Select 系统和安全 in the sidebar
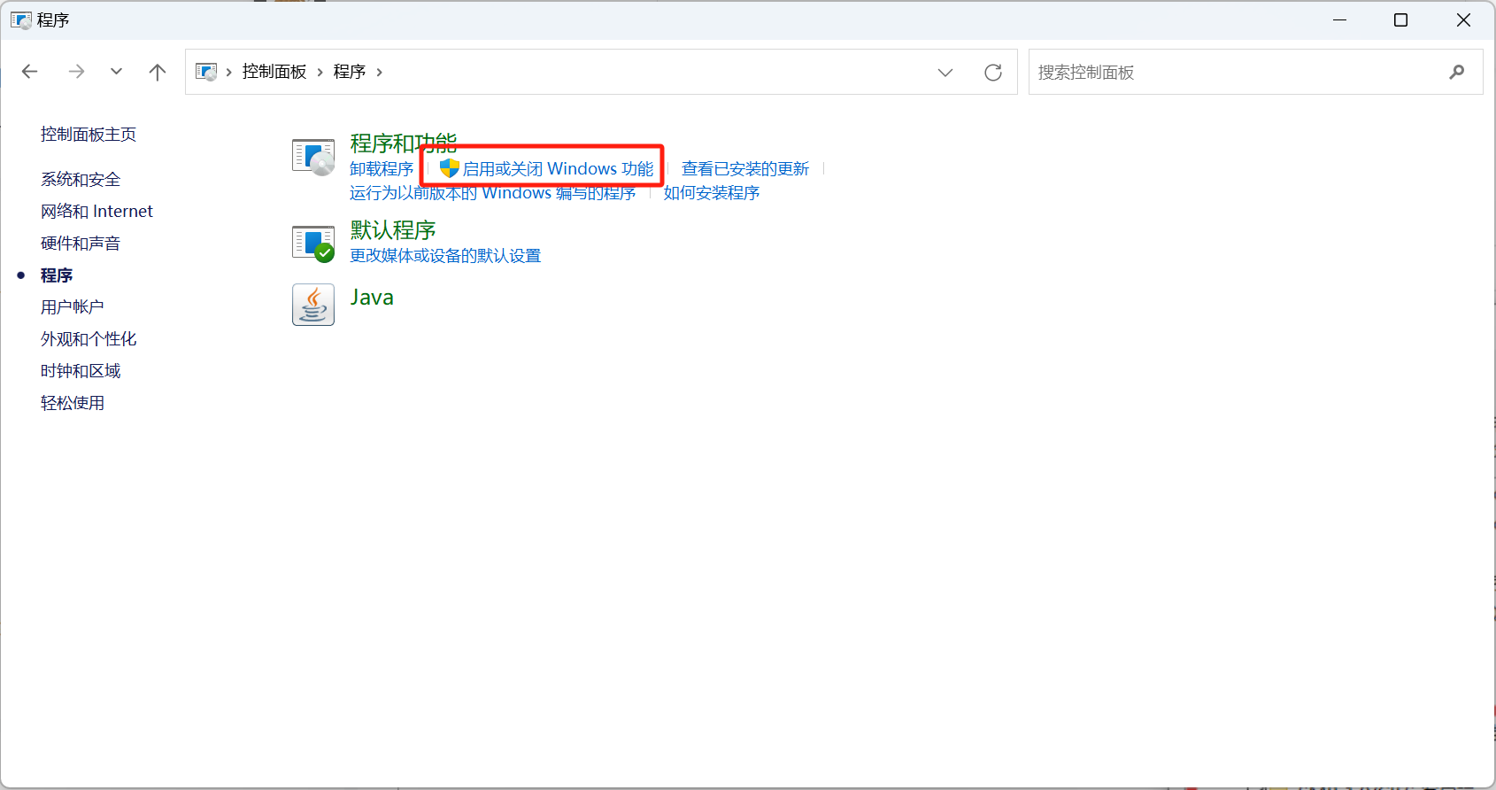 pos(81,180)
